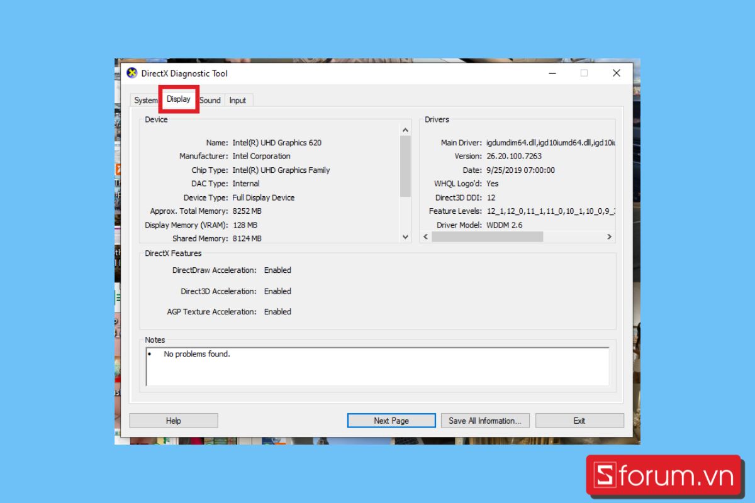Screen dimensions: 755x503
Task: Click 'Intel(R) UHD Graphics Family' chip type
Action: tap(281, 170)
